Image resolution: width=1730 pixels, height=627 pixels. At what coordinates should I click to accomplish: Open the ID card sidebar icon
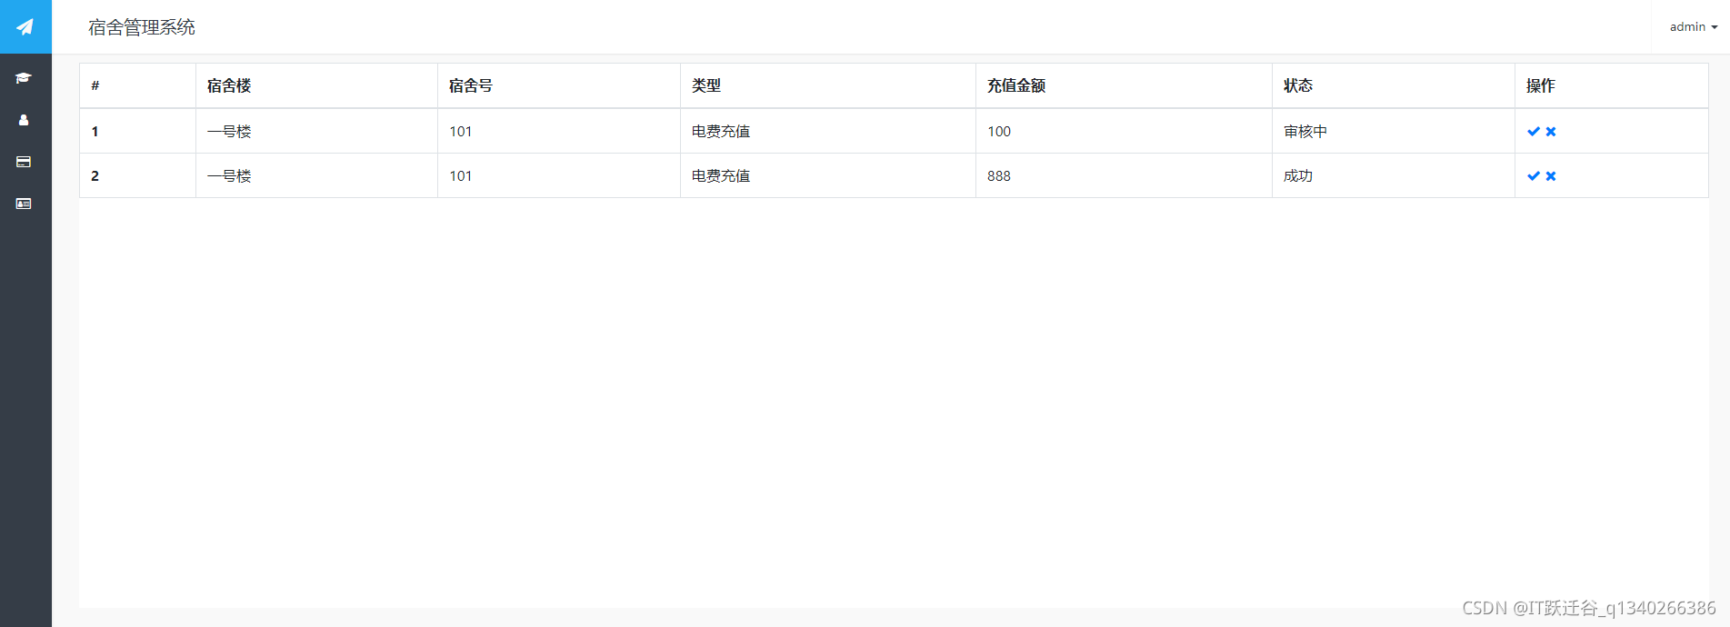[x=24, y=204]
